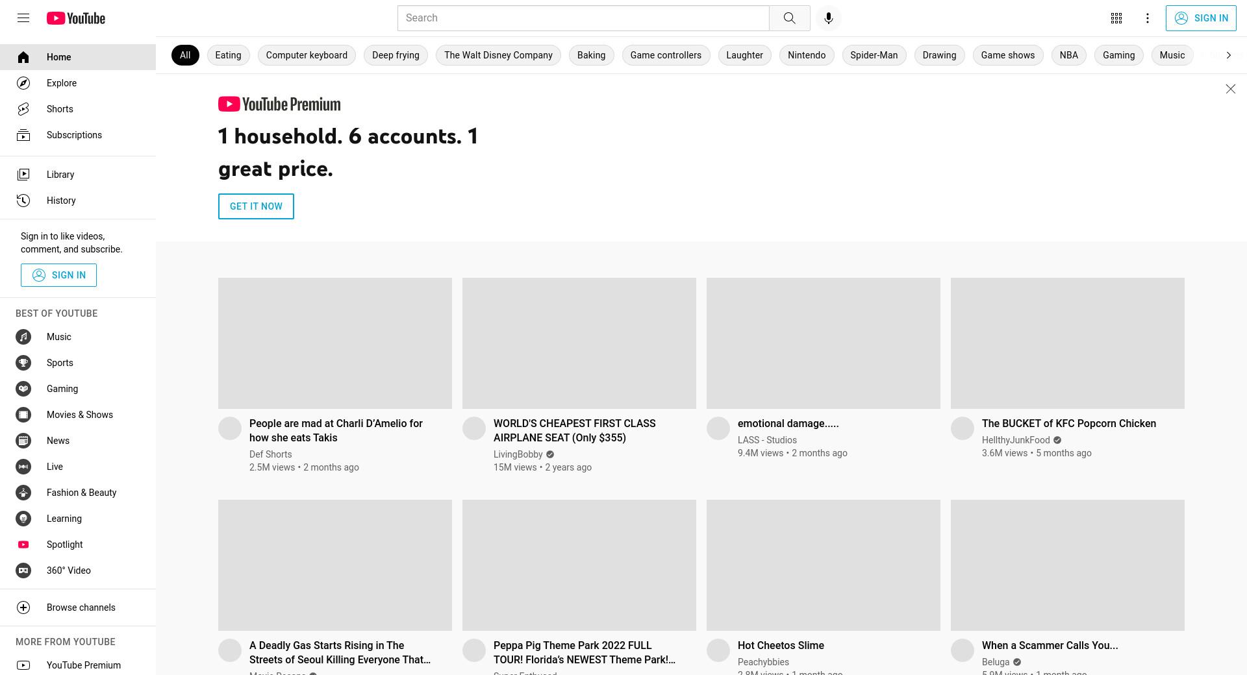Open Subscriptions in sidebar

pos(78,135)
